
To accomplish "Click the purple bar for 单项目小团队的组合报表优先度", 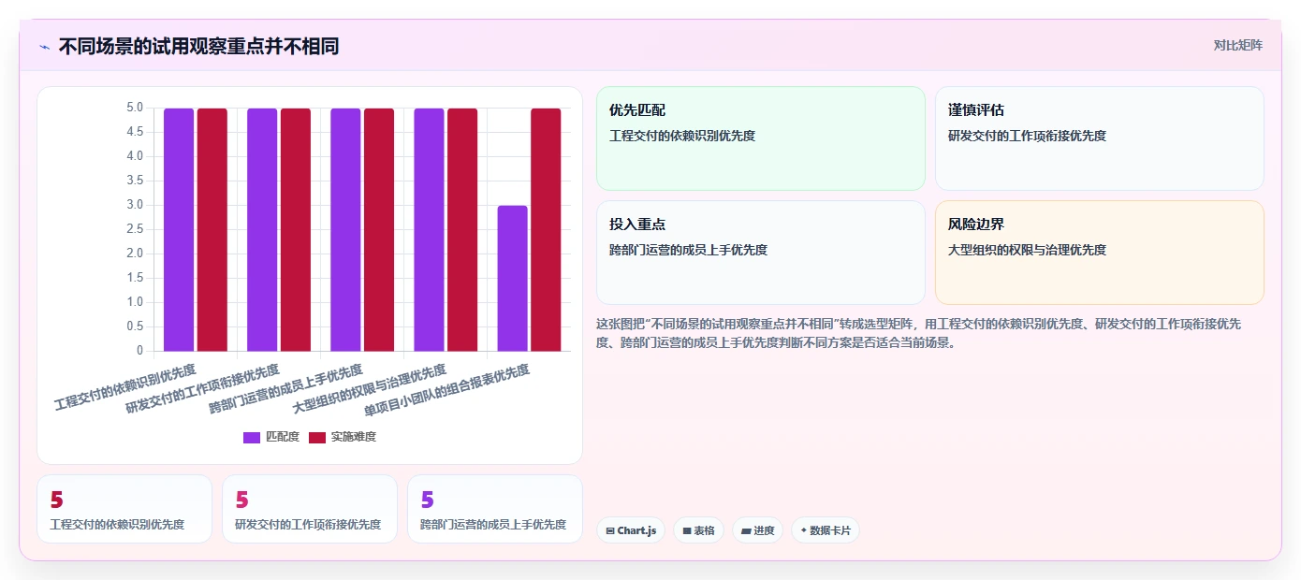I will click(512, 278).
